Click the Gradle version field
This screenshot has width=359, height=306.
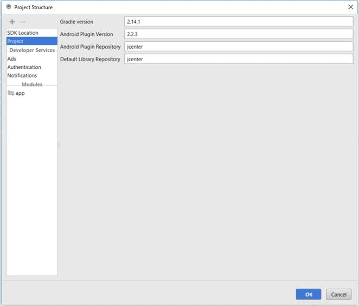click(239, 22)
